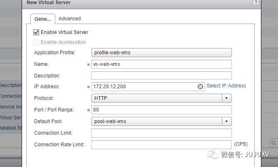Image resolution: width=278 pixels, height=167 pixels.
Task: Open the Application Profile selector
Action: 162,53
